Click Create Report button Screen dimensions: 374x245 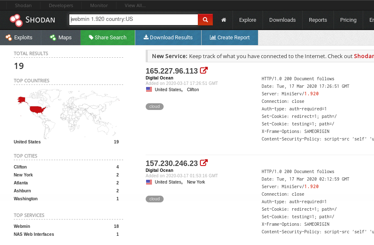coord(230,38)
